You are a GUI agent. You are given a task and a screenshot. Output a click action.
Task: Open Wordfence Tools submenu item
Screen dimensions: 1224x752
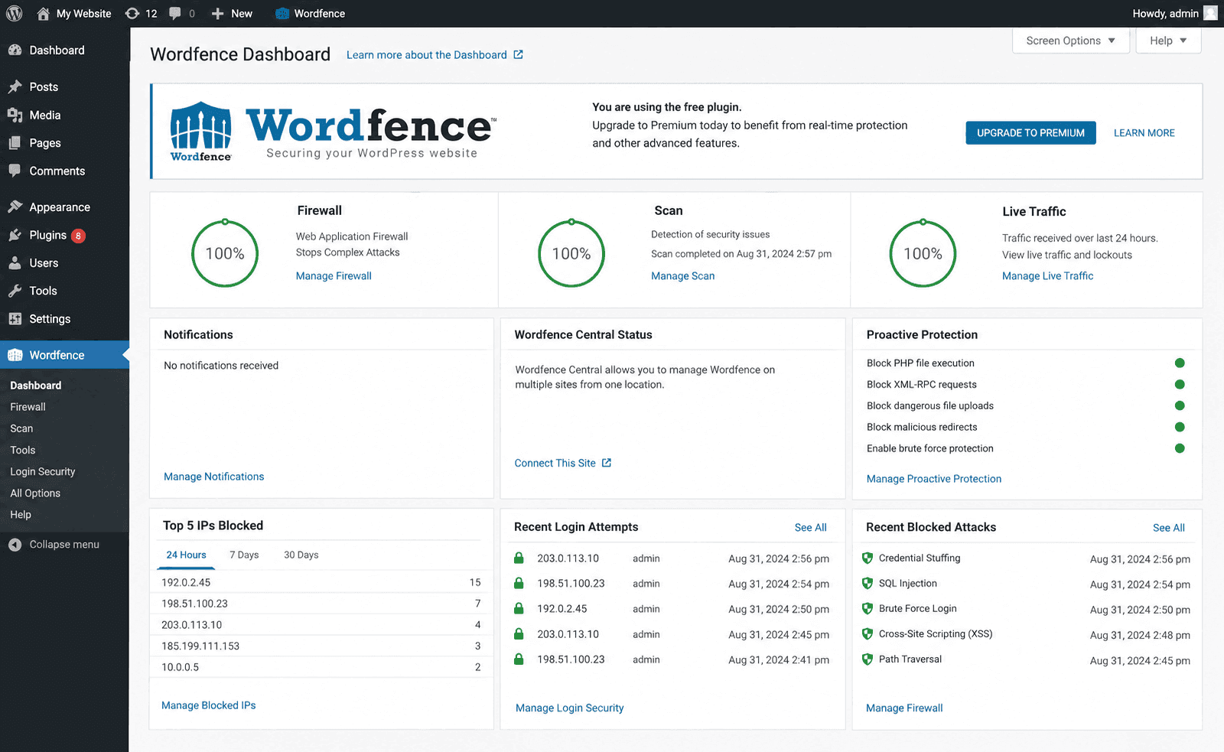pyautogui.click(x=23, y=451)
